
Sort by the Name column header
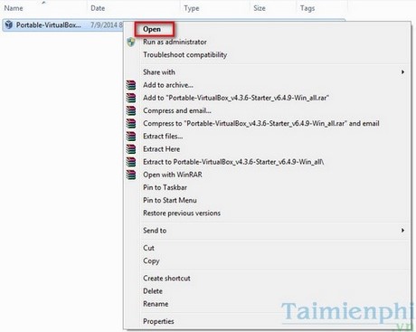[14, 8]
